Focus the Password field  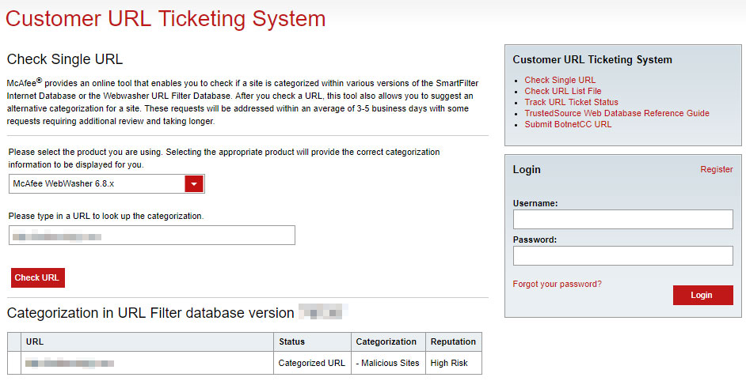point(622,255)
